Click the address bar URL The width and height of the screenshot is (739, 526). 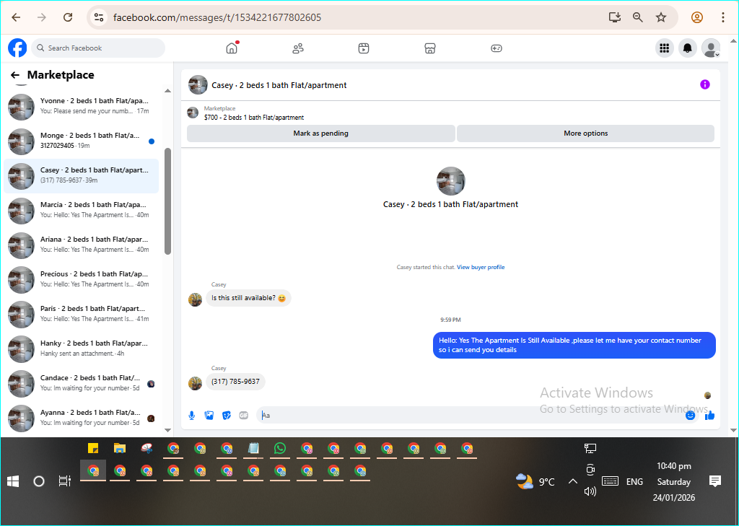coord(217,17)
